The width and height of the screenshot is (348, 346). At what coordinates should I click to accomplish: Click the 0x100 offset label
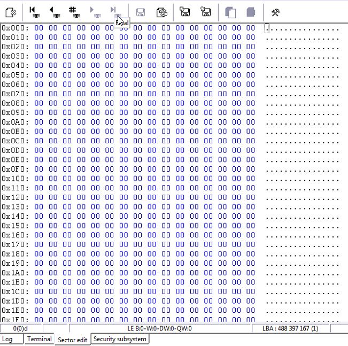pyautogui.click(x=15, y=179)
